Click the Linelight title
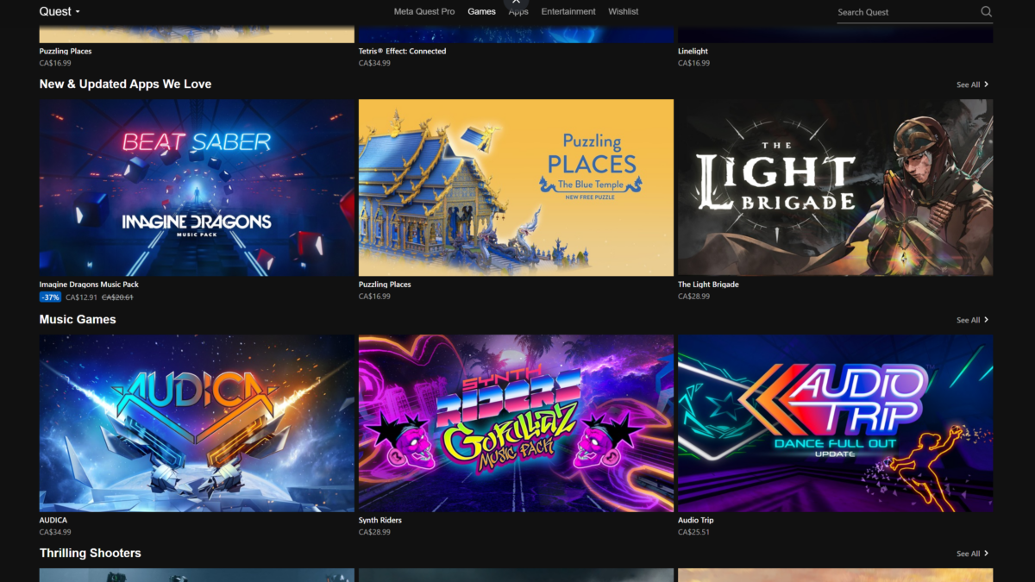This screenshot has width=1035, height=582. coord(693,52)
